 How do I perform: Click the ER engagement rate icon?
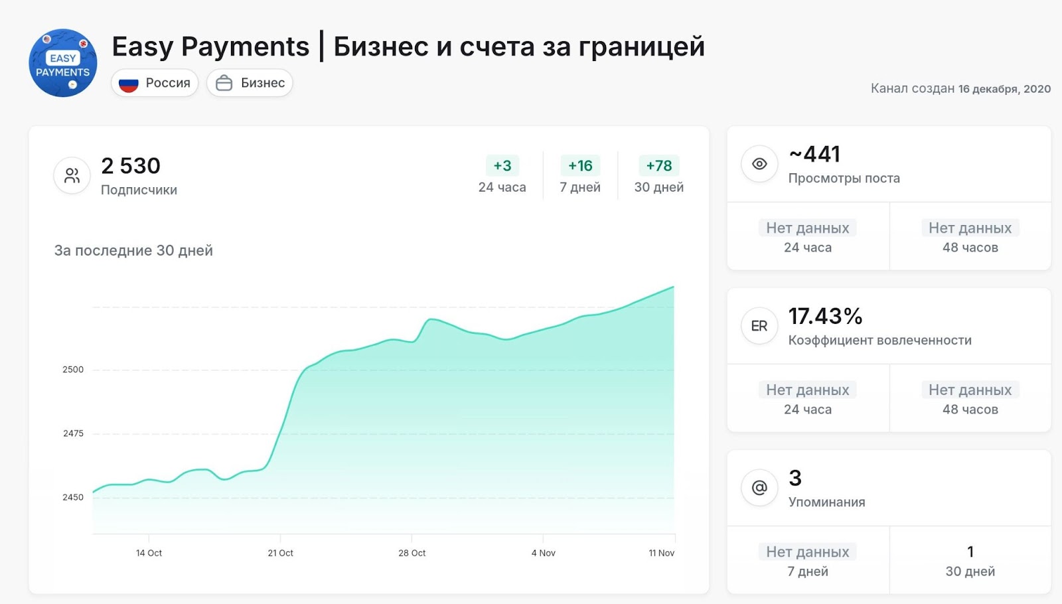(x=759, y=326)
